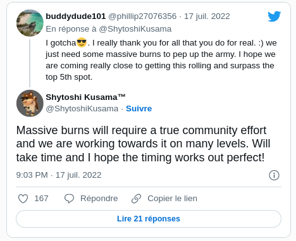This screenshot has height=241, width=296.
Task: Visit the @phillip27076356 handle
Action: click(142, 16)
